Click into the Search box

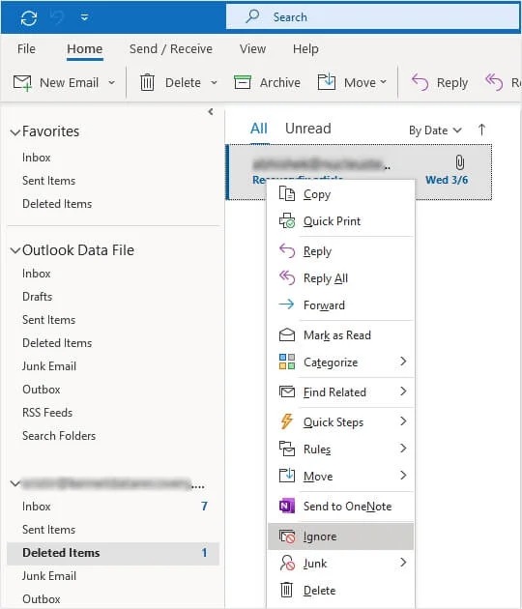(x=373, y=17)
